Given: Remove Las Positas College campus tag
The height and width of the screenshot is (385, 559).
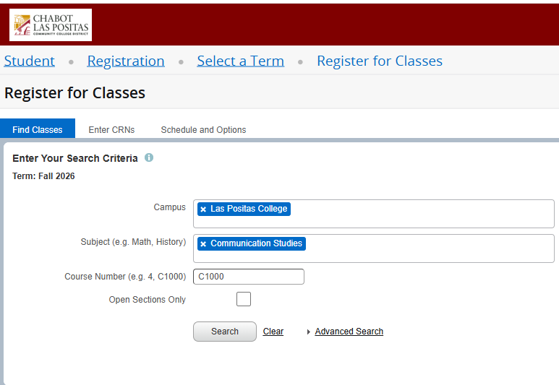Looking at the screenshot, I should click(203, 209).
